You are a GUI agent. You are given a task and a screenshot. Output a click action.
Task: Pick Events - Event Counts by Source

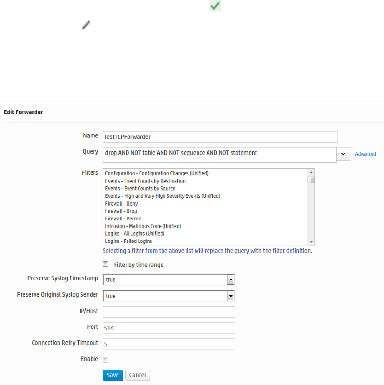(140, 189)
